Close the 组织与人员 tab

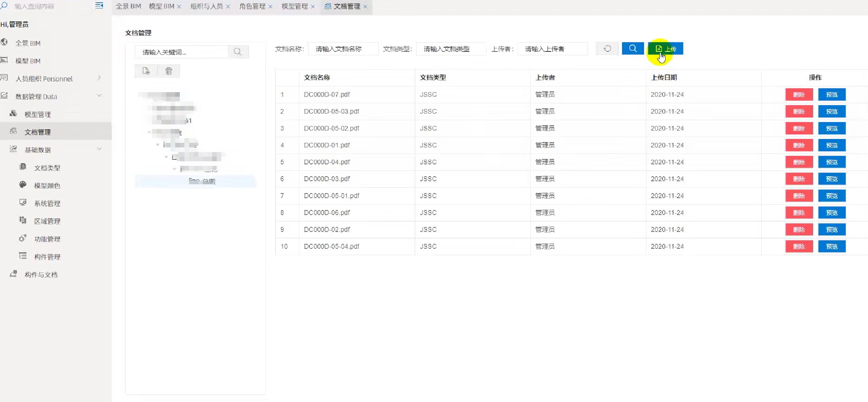pyautogui.click(x=228, y=7)
